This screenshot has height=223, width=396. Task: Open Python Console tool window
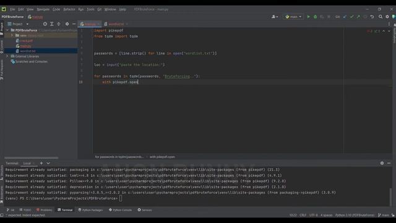(120, 210)
